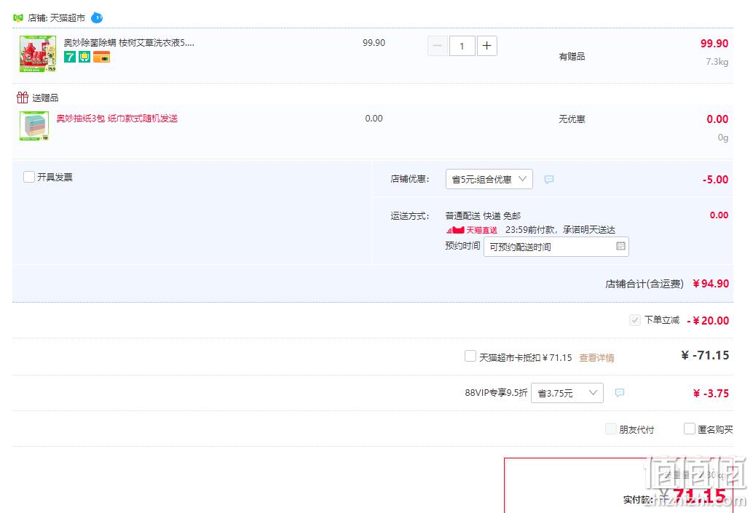Click the 普通配送 快递 免邮 shipping text
Screen dimensions: 753x513
click(483, 216)
